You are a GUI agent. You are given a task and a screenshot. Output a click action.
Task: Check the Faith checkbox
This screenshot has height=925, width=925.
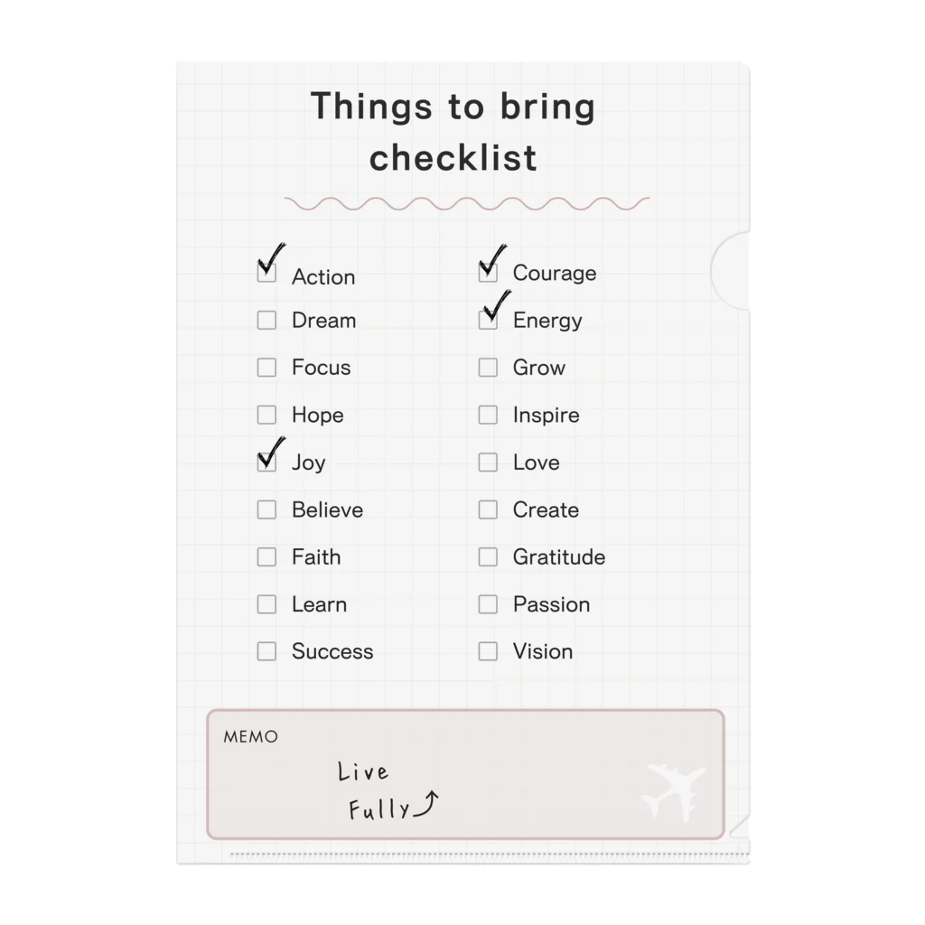point(266,557)
